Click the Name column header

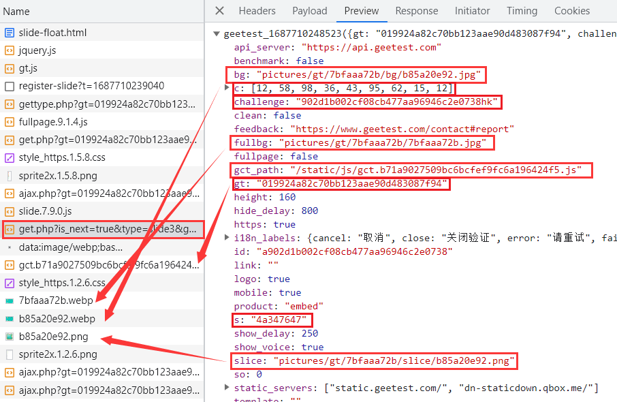point(16,12)
